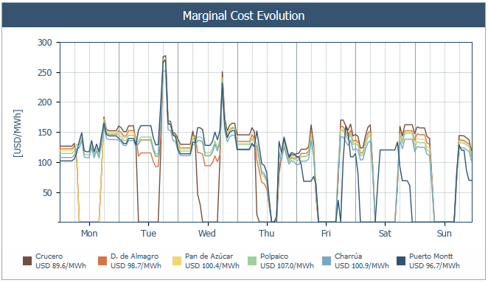Image resolution: width=488 pixels, height=283 pixels.
Task: Click the Polpaico green legend swatch
Action: 252,261
